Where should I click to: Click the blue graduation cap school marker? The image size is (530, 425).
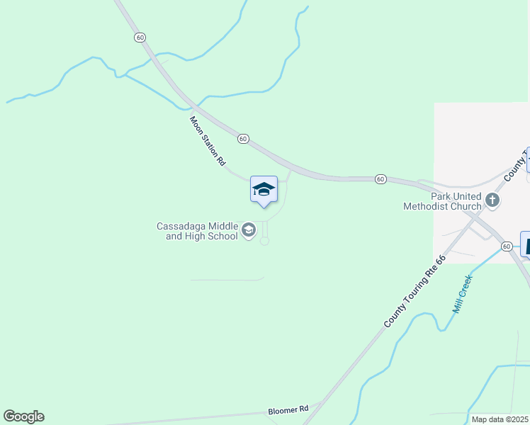(x=264, y=191)
